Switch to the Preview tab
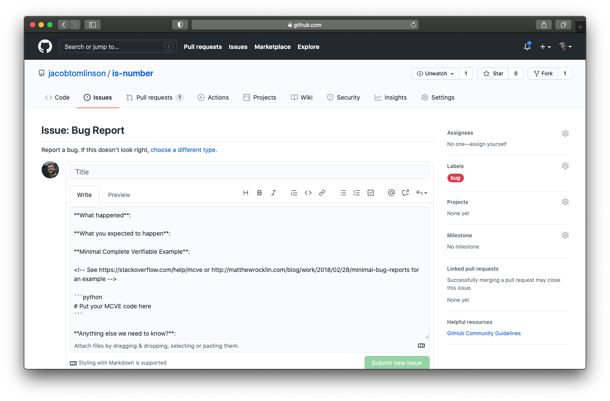 [x=119, y=195]
